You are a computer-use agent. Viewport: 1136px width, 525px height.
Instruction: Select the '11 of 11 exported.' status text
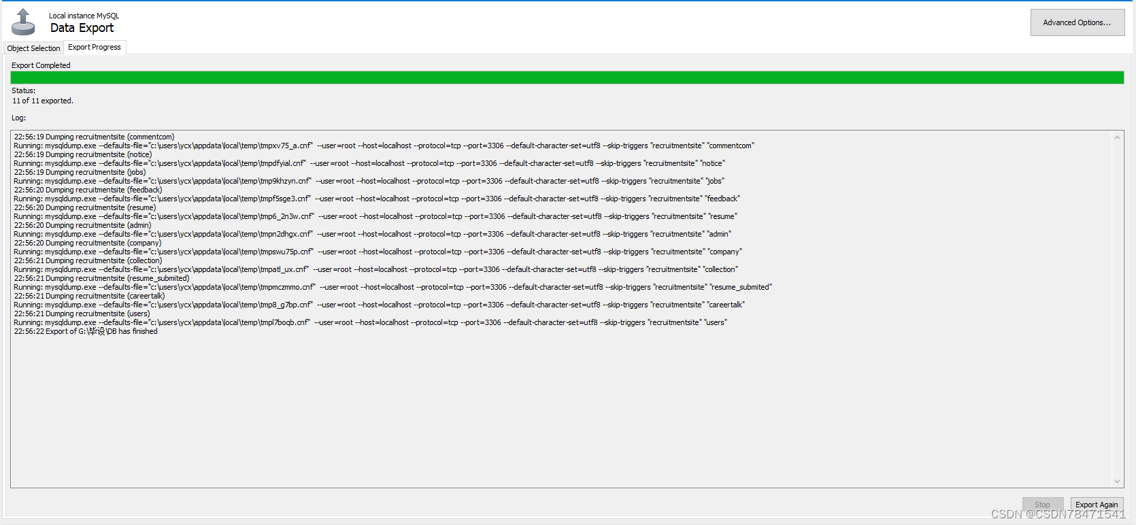point(43,101)
